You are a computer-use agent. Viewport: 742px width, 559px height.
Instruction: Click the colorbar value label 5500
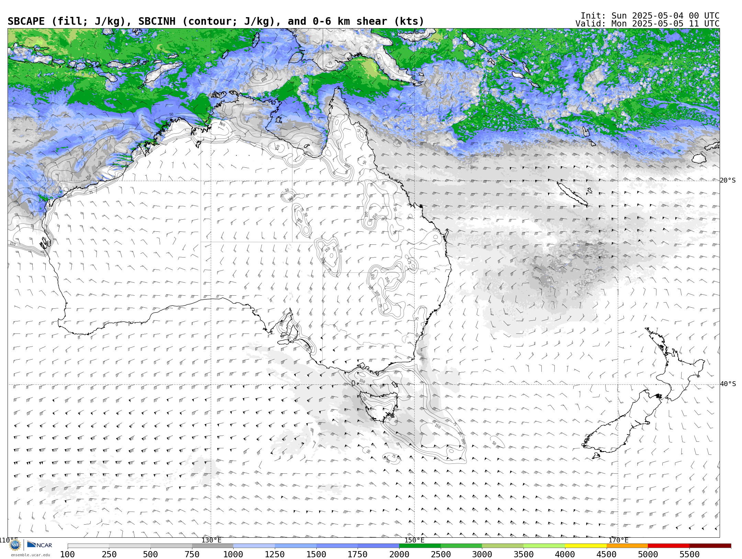tap(689, 555)
